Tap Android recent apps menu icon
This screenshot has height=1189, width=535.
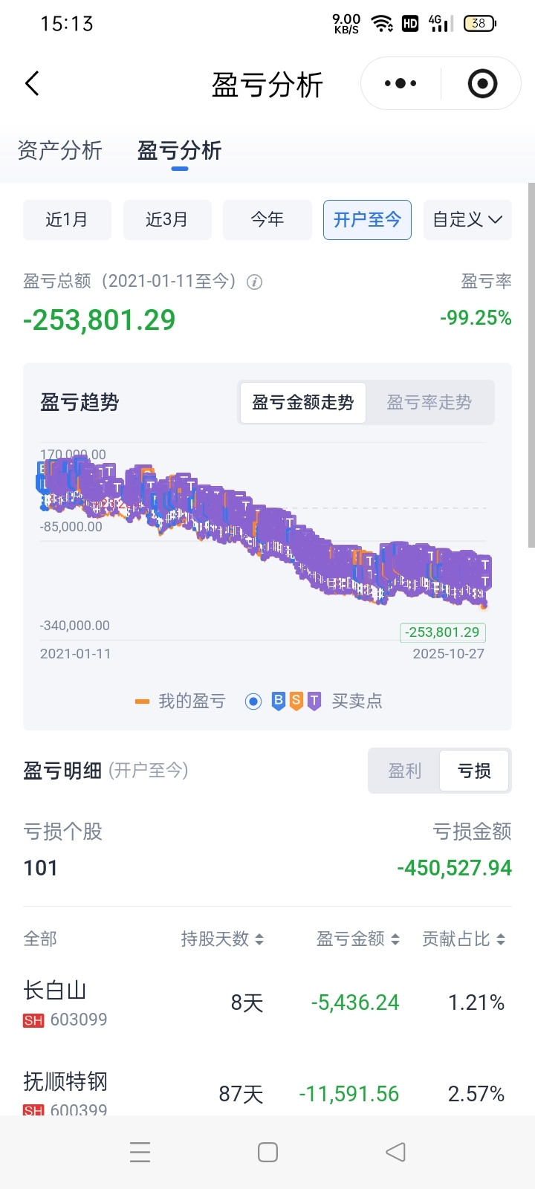[140, 1152]
